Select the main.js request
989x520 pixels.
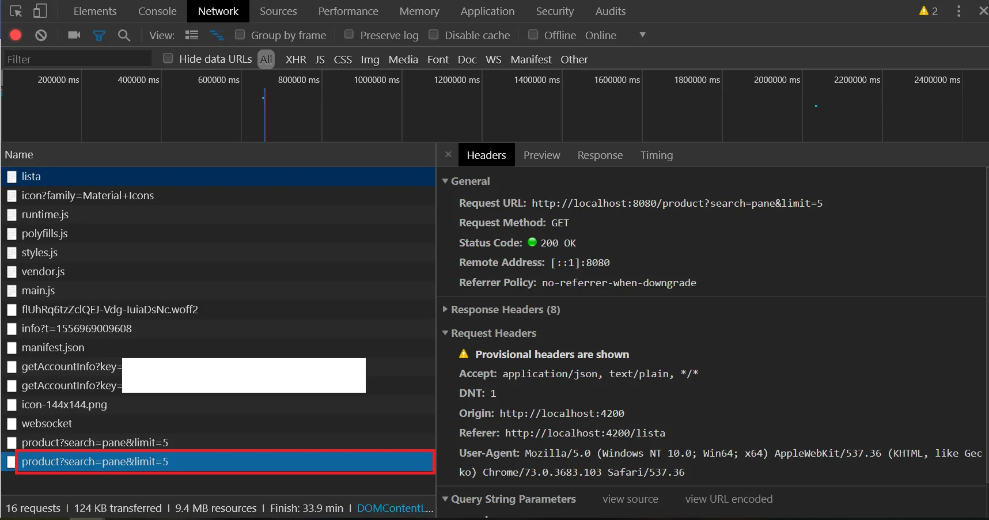[x=218, y=291]
